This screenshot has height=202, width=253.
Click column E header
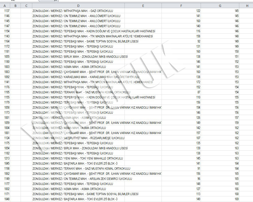pyautogui.click(x=143, y=6)
